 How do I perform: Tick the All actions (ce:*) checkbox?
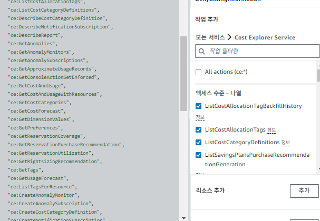pos(198,72)
